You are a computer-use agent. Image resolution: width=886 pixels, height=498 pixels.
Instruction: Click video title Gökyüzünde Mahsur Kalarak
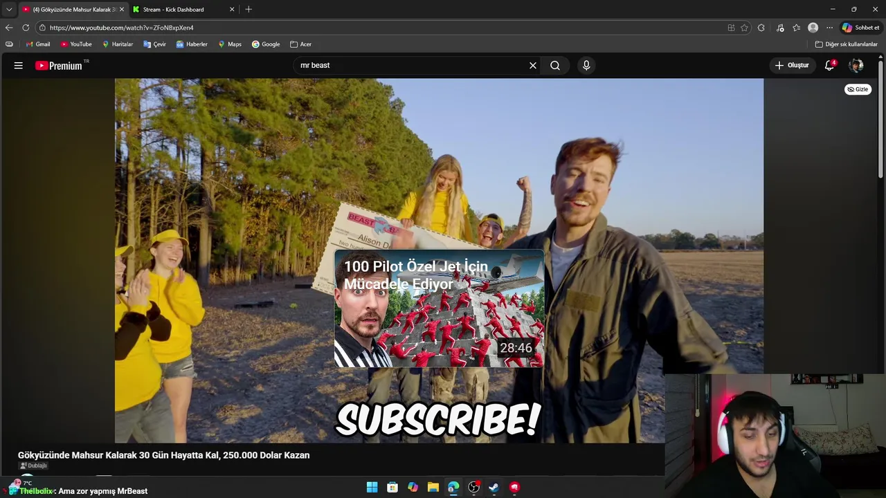(164, 455)
